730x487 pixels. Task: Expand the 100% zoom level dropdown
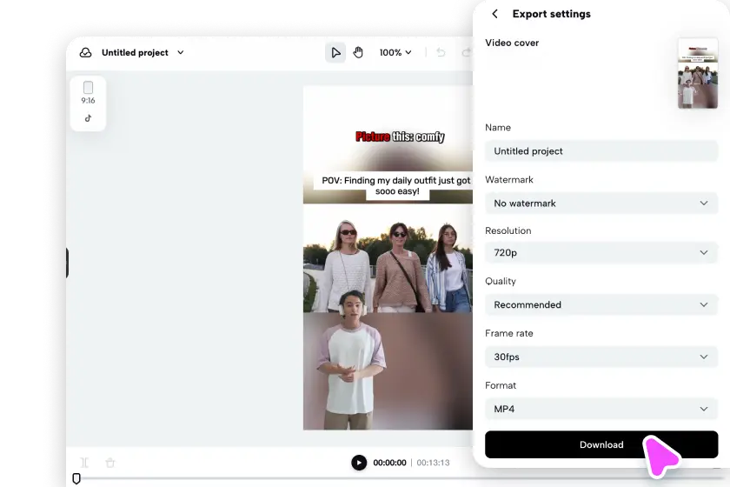[395, 53]
